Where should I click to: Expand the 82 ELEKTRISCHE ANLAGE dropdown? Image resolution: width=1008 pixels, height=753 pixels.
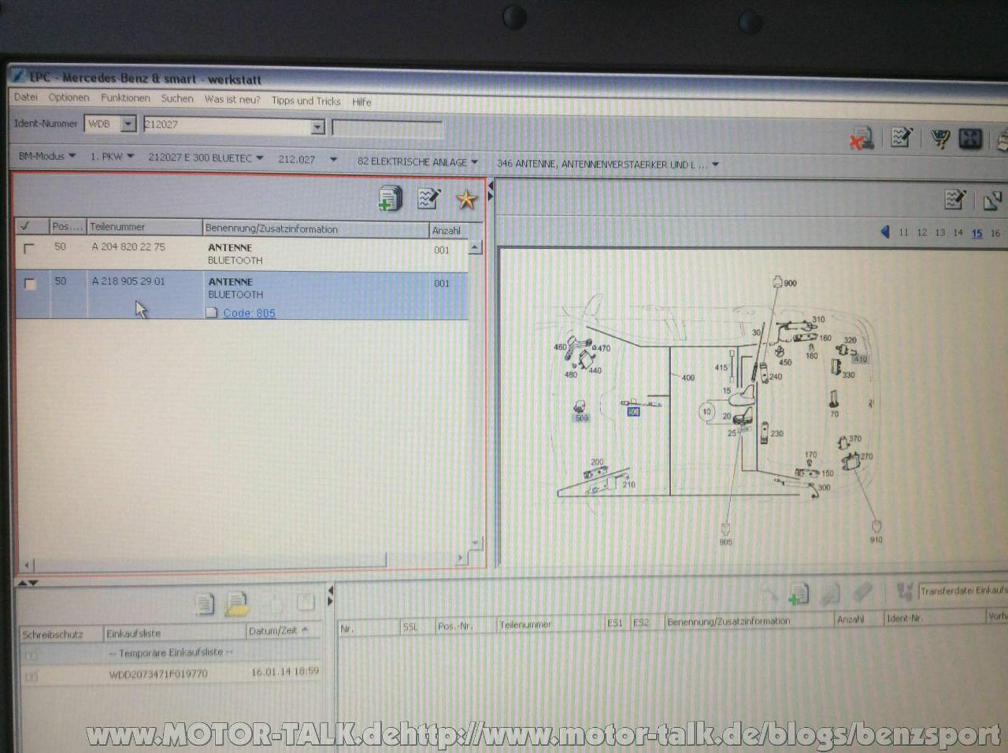(x=418, y=162)
